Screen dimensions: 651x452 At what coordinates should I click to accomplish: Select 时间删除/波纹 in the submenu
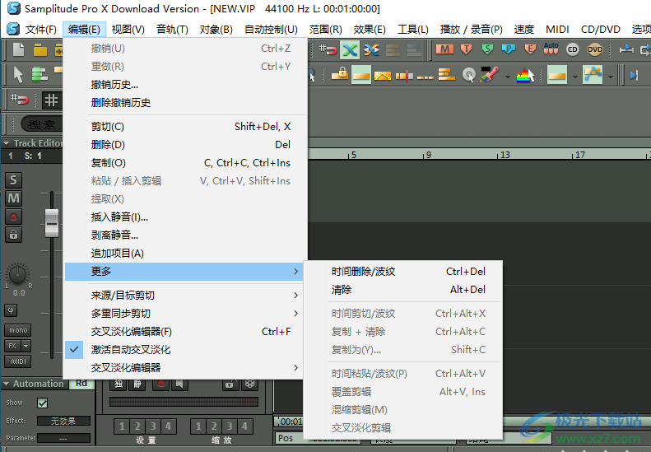point(403,272)
